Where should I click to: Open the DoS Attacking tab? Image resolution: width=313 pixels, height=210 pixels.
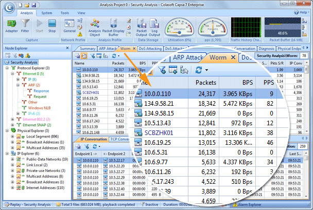pyautogui.click(x=150, y=49)
